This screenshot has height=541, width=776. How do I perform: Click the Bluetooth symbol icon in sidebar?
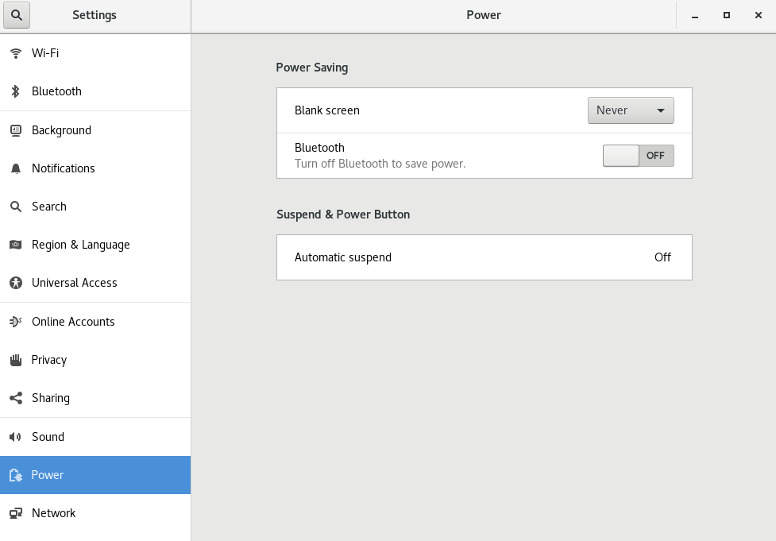click(16, 91)
